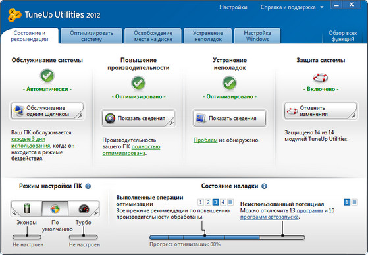Click the monitor icon on troubleshooting Показать сведения
Image resolution: width=368 pixels, height=255 pixels.
[200, 118]
